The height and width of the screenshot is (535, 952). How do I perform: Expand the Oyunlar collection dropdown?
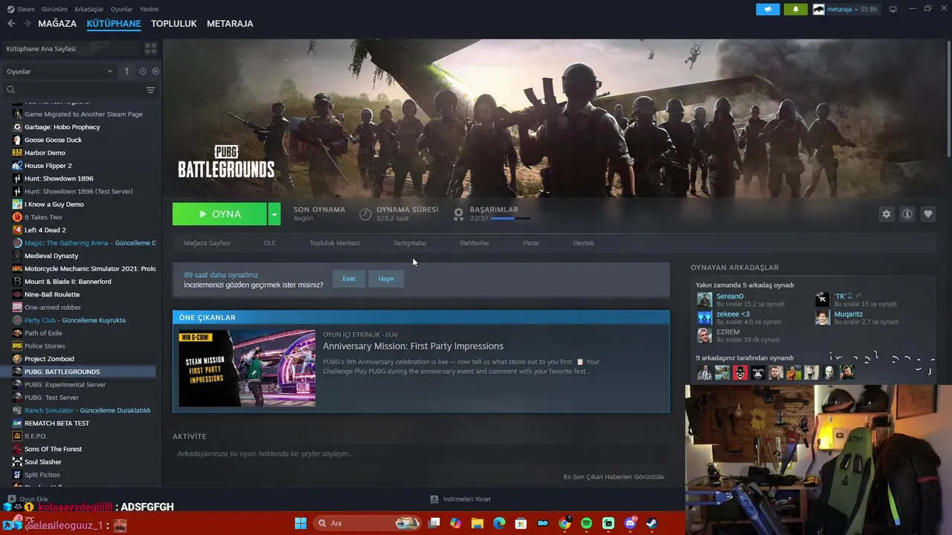coord(59,71)
